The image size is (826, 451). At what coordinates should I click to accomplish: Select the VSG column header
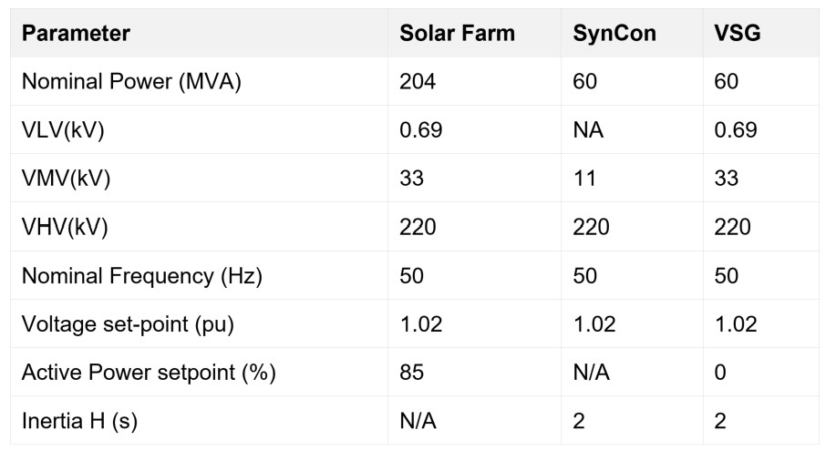click(x=738, y=34)
